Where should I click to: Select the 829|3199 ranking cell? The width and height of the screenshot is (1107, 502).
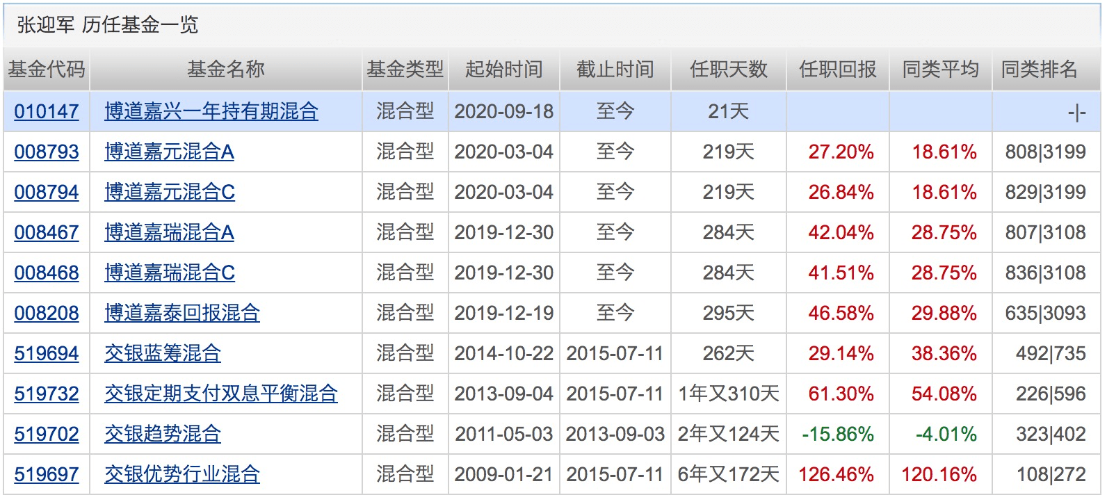(x=1046, y=192)
